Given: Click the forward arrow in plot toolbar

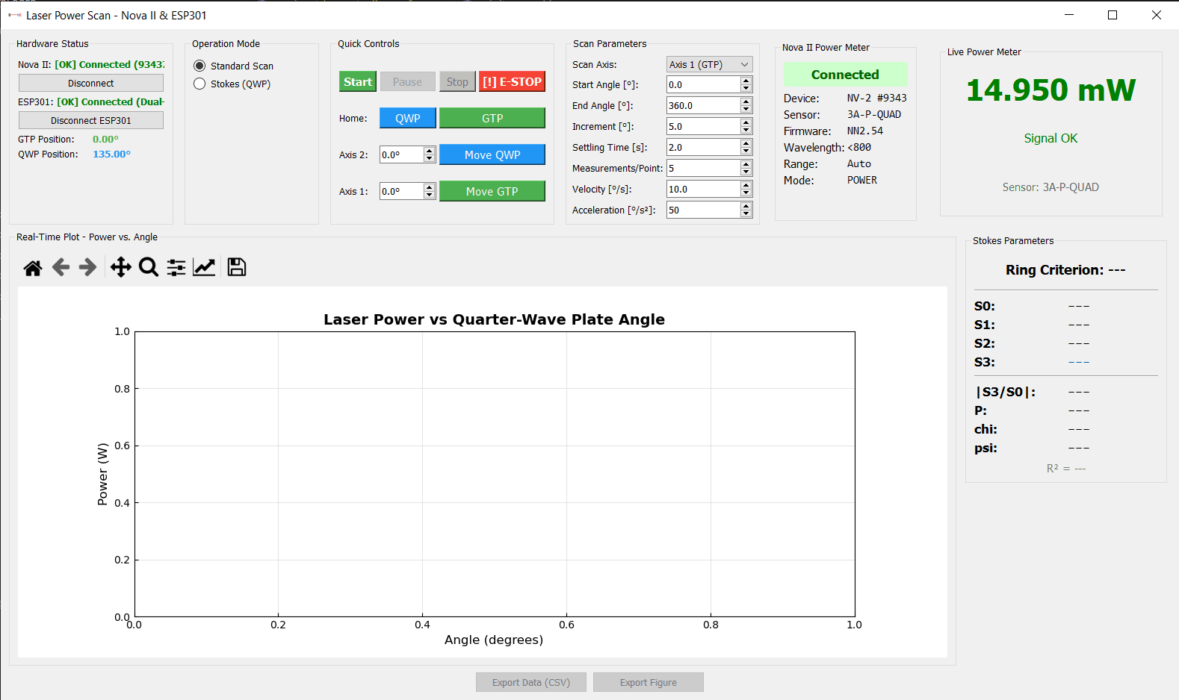Looking at the screenshot, I should point(87,267).
